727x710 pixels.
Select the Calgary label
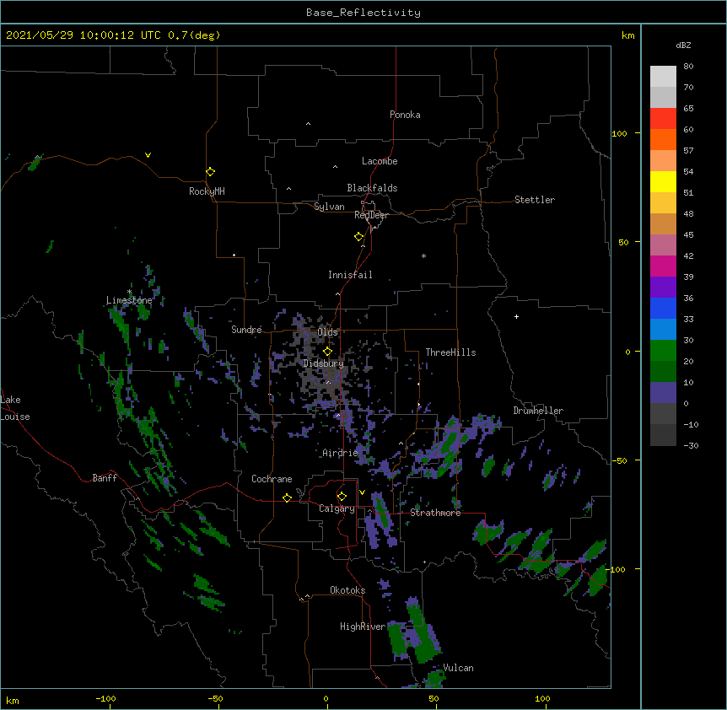(337, 508)
